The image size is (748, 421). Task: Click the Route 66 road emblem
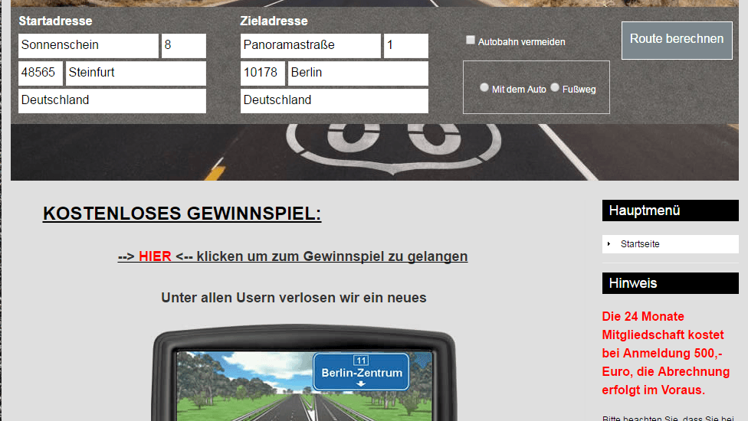(x=393, y=141)
